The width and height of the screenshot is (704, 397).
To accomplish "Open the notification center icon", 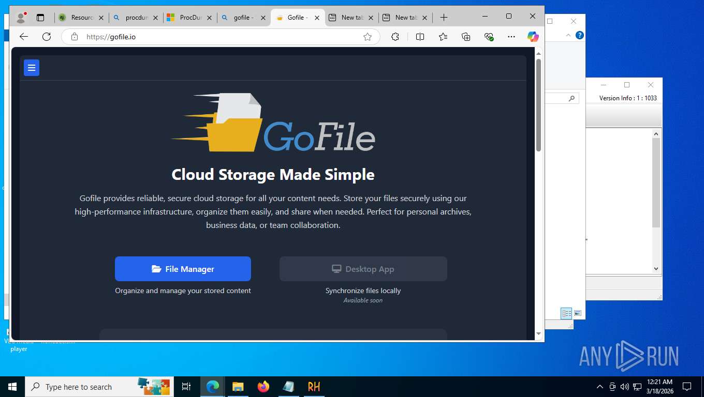I will pyautogui.click(x=687, y=387).
